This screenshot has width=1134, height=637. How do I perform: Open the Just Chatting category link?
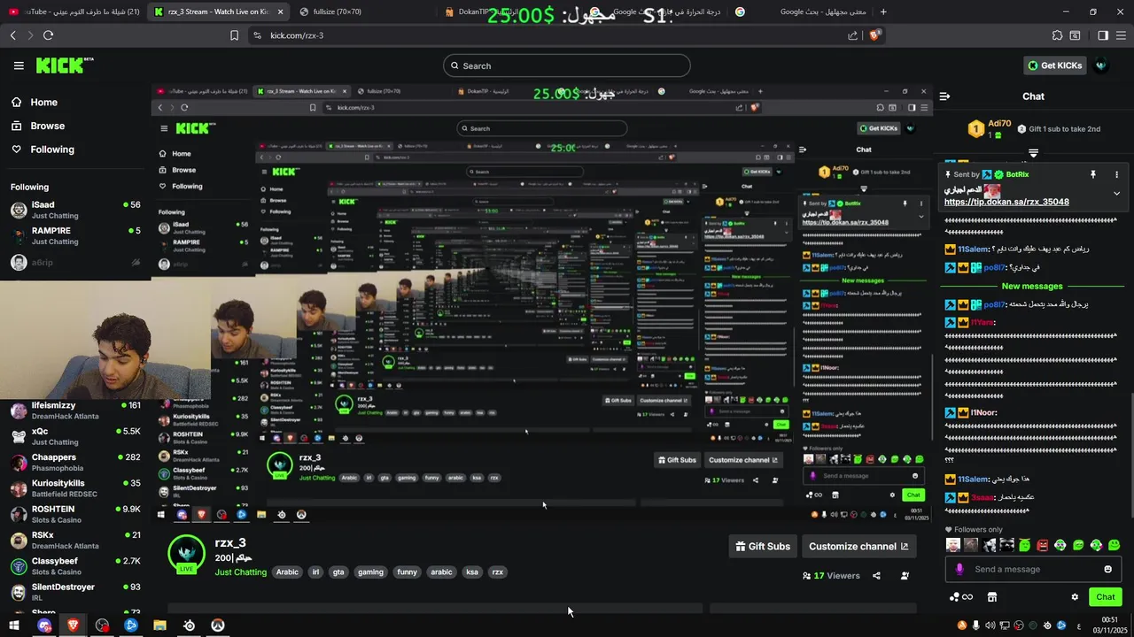coord(240,572)
